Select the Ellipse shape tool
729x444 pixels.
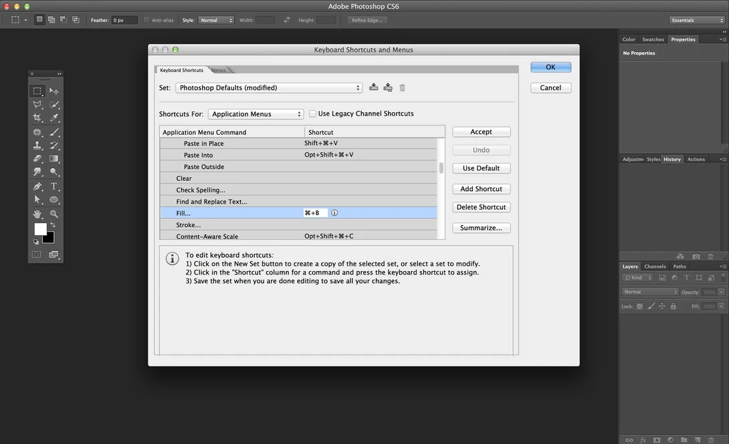coord(54,200)
